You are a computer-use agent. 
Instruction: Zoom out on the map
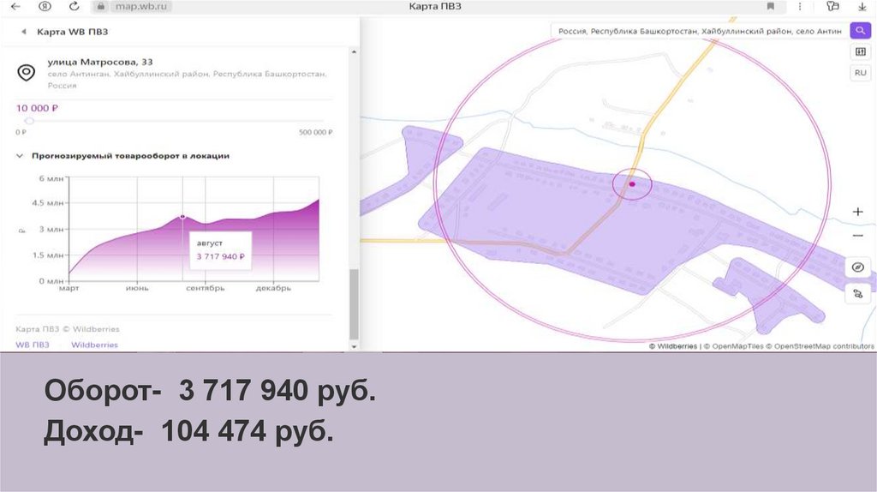[858, 236]
